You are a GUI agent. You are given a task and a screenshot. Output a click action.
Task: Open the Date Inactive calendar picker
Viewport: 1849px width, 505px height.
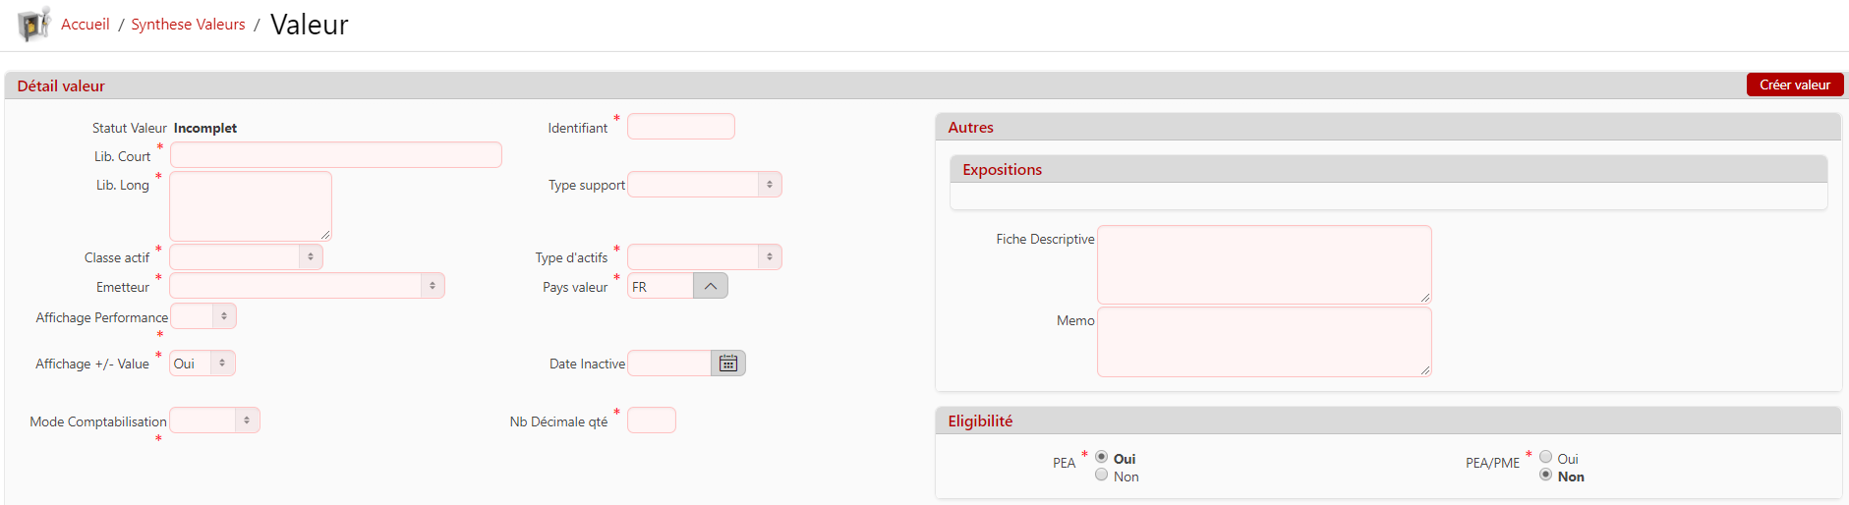pos(728,364)
